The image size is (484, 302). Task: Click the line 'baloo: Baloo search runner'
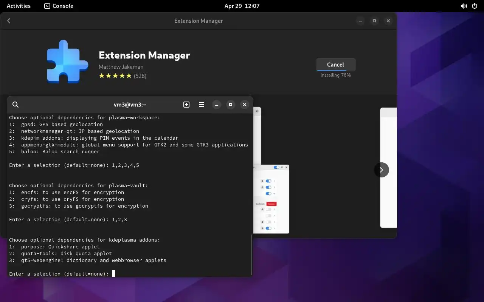(60, 151)
